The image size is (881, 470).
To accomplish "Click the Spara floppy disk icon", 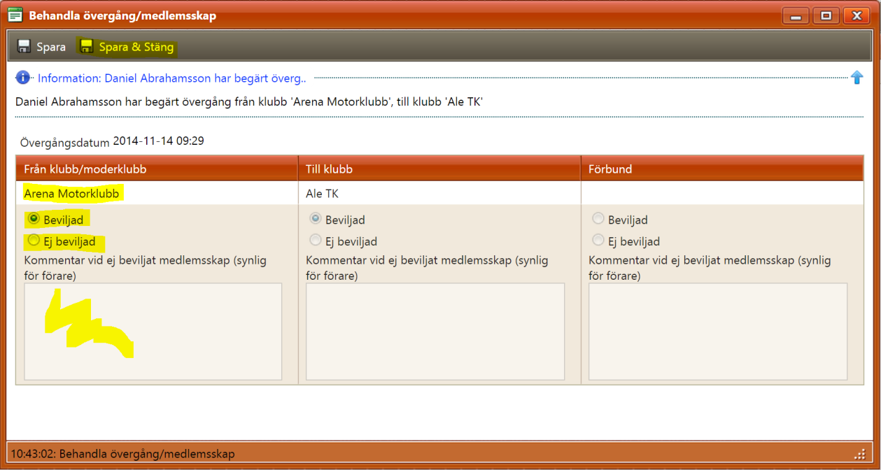I will [x=24, y=47].
